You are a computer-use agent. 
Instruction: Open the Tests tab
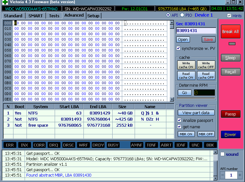tap(54, 16)
